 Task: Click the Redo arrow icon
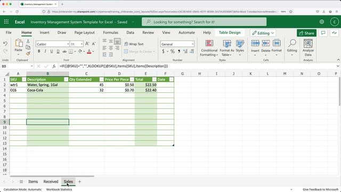tap(5, 51)
